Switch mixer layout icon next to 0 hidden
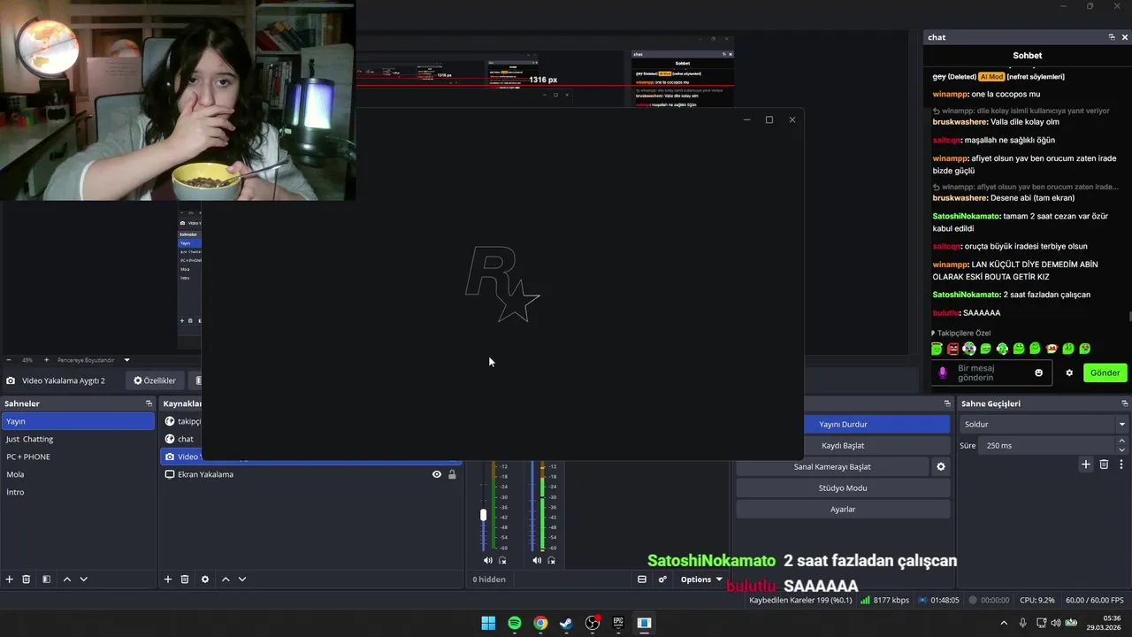 coord(642,579)
